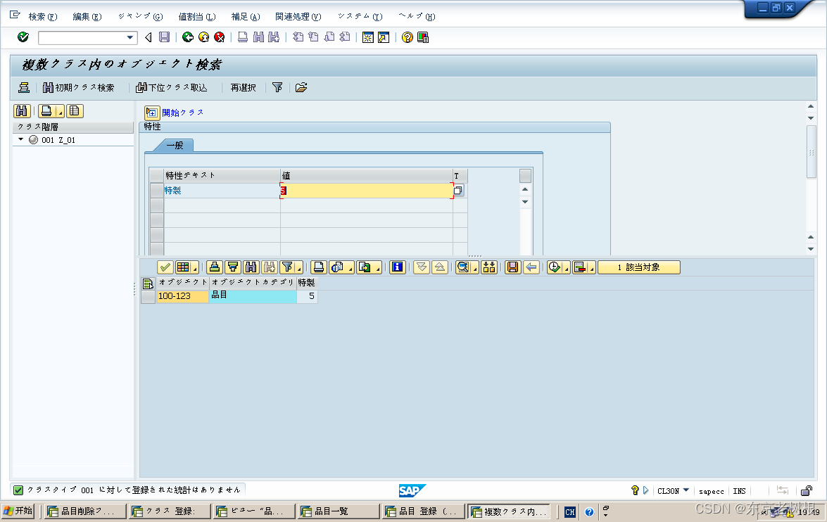827x522 pixels.
Task: Open the ジャンプ menu
Action: click(x=138, y=15)
